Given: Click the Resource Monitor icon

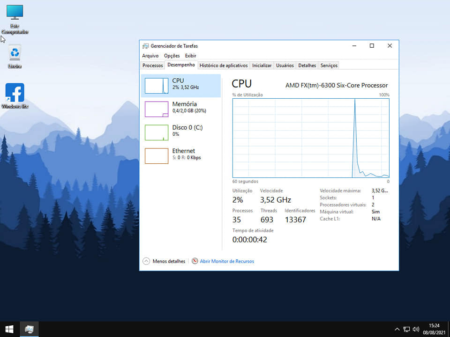Looking at the screenshot, I should click(x=195, y=261).
